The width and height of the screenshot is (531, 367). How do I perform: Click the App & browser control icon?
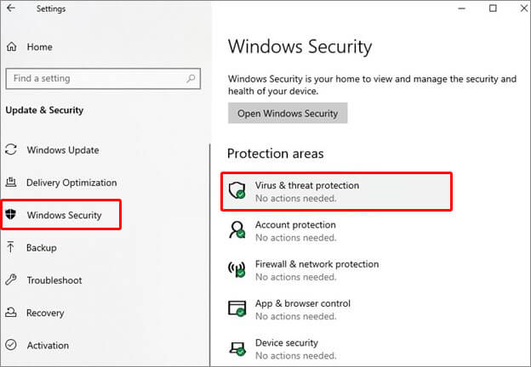[238, 308]
